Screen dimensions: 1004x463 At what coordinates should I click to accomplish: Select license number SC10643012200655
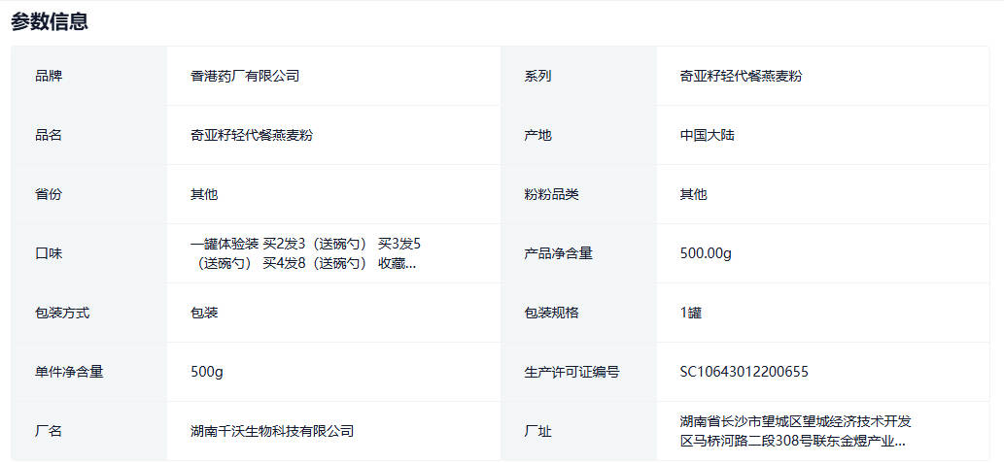pyautogui.click(x=744, y=372)
